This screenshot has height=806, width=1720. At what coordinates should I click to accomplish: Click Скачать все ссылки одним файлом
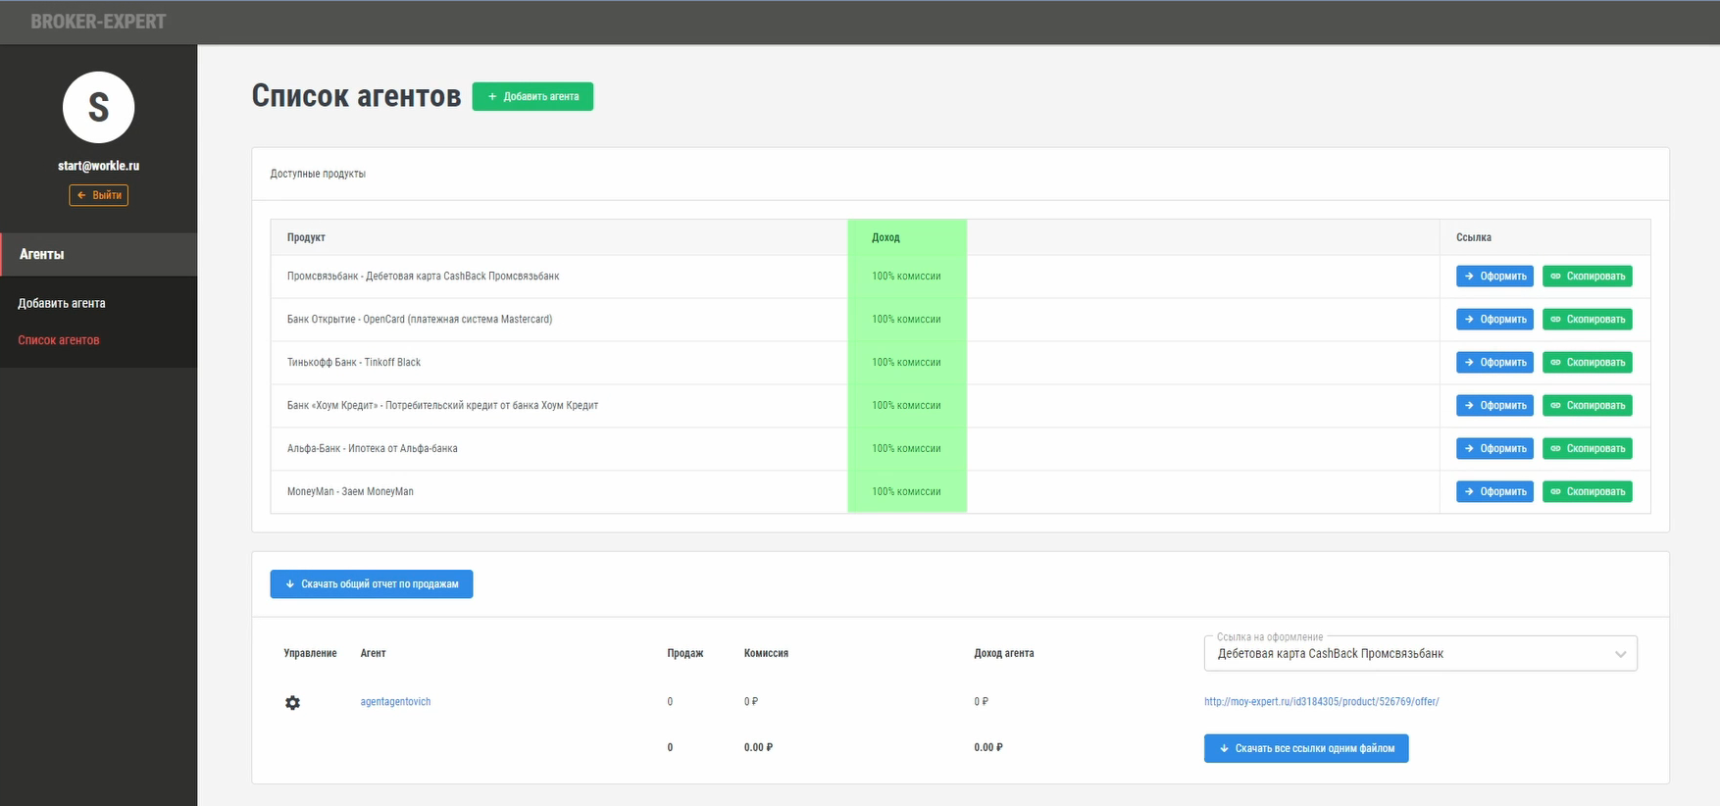click(1306, 749)
